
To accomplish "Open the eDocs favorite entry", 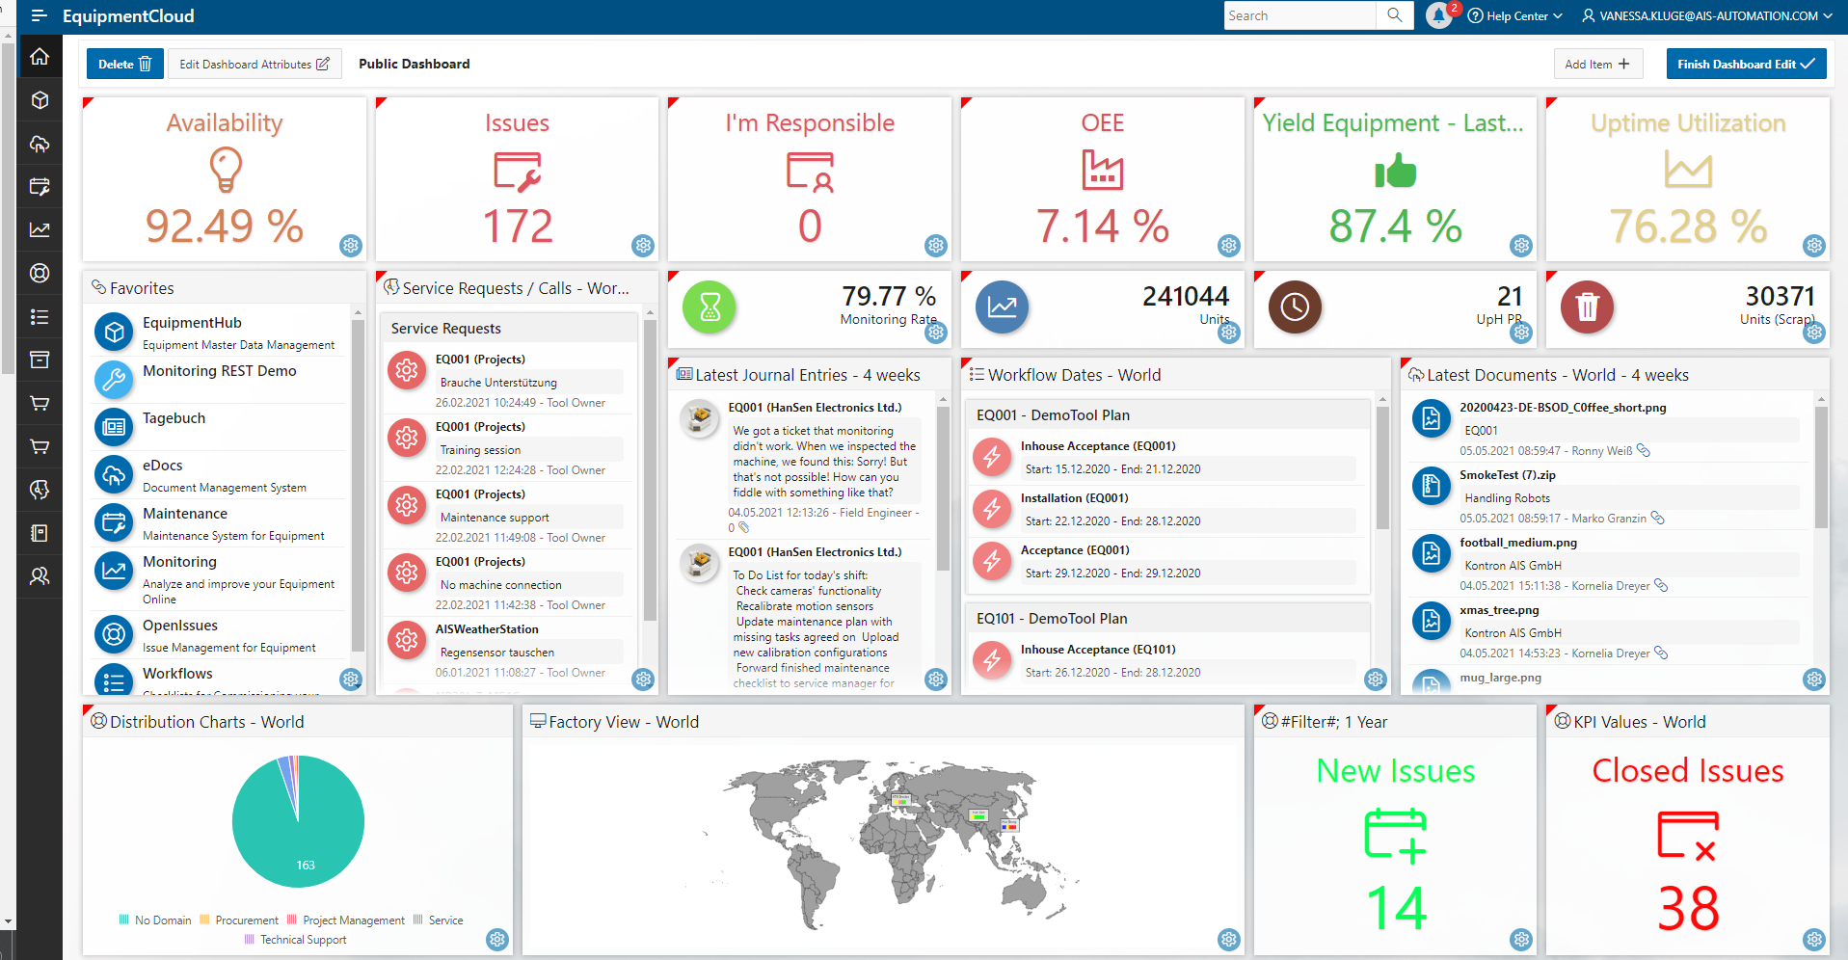I will click(162, 466).
